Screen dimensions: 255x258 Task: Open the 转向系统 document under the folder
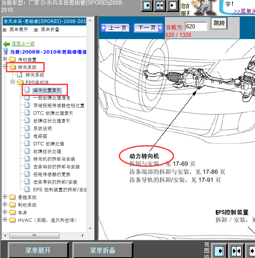tap(35, 75)
